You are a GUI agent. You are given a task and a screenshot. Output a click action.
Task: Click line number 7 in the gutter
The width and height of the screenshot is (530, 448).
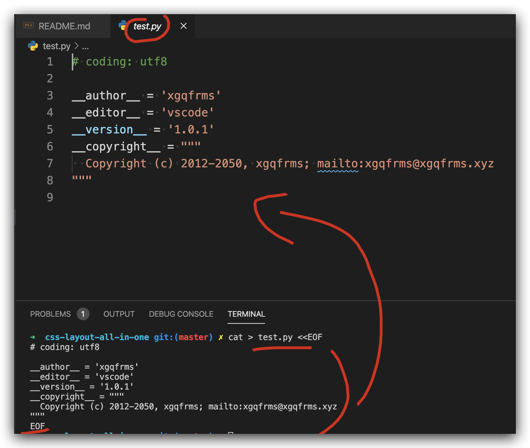[50, 163]
